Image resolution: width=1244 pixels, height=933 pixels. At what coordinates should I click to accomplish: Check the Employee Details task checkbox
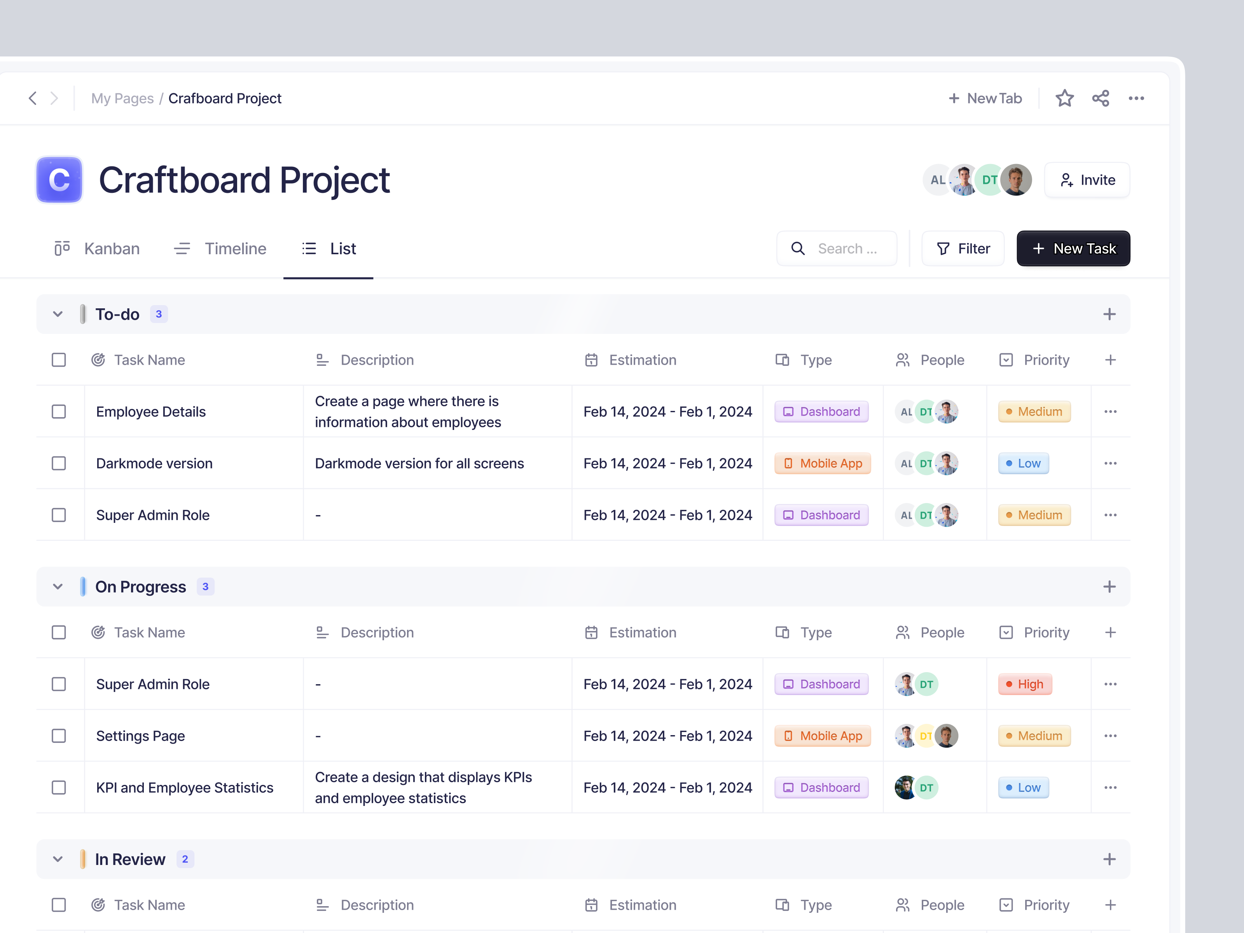(x=58, y=411)
